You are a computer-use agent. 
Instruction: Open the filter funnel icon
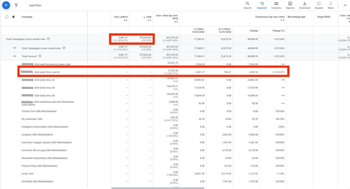coord(16,5)
